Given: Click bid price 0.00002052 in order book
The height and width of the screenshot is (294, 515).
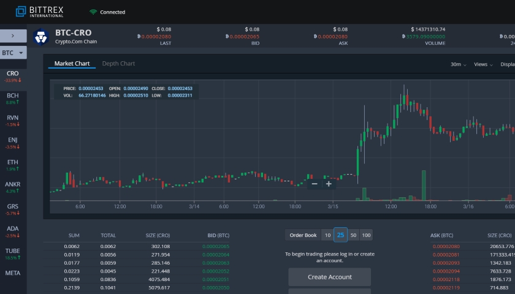Looking at the screenshot, I should [216, 271].
